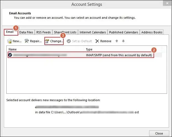Switch to the Data Files tab
The height and width of the screenshot is (137, 172).
[26, 32]
